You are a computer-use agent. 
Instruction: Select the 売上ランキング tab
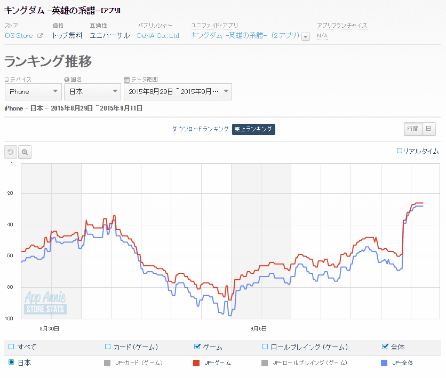click(253, 129)
